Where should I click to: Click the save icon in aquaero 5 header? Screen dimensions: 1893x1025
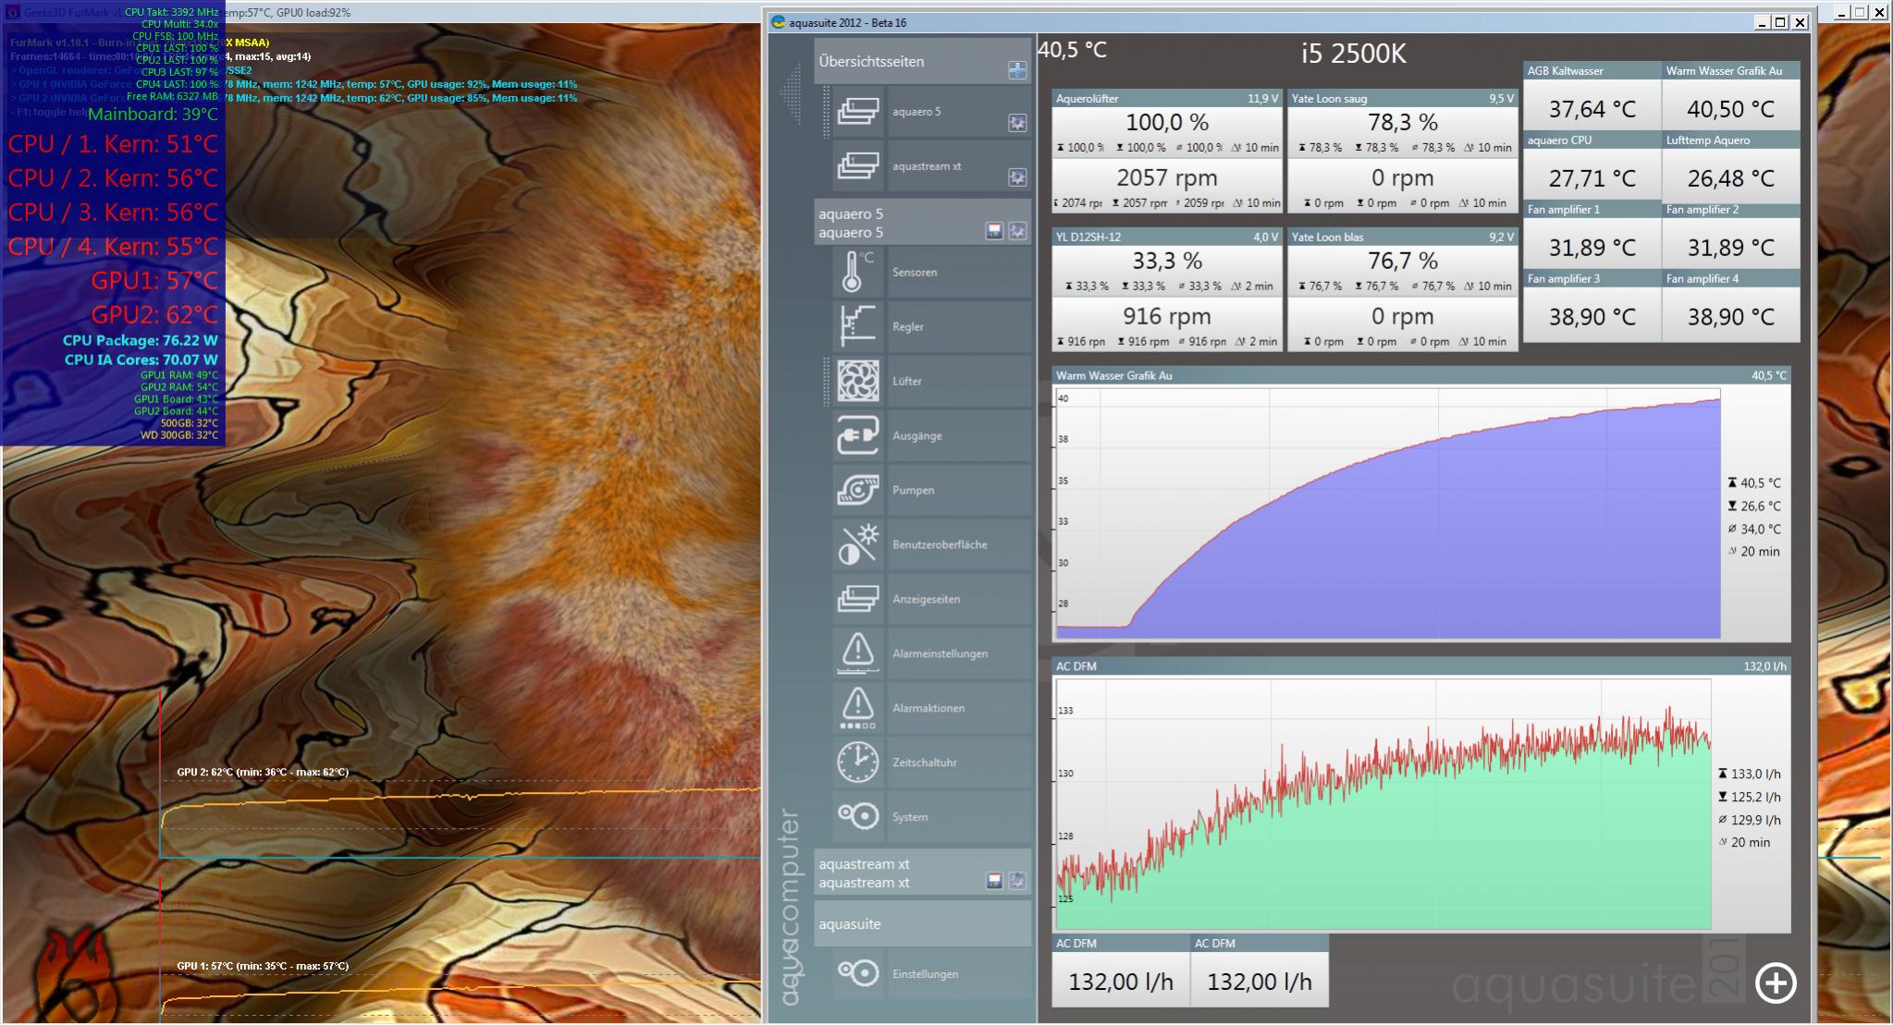[x=994, y=231]
